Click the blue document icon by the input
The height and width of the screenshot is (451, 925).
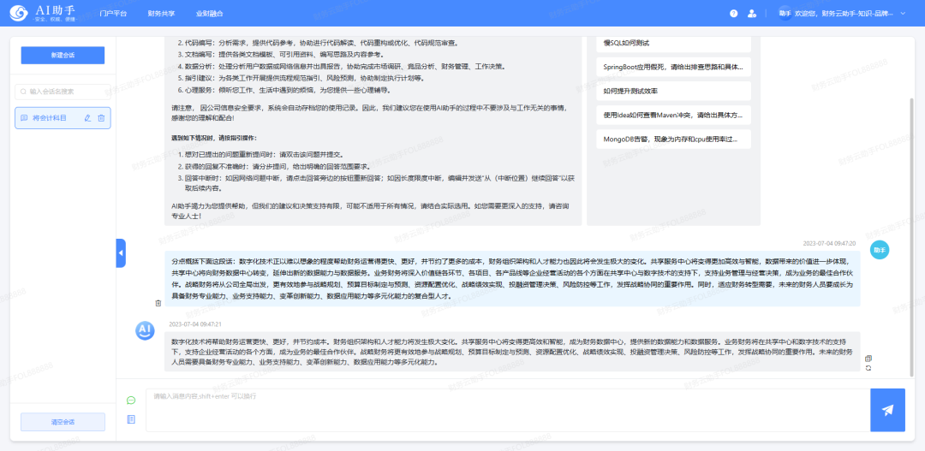point(131,419)
